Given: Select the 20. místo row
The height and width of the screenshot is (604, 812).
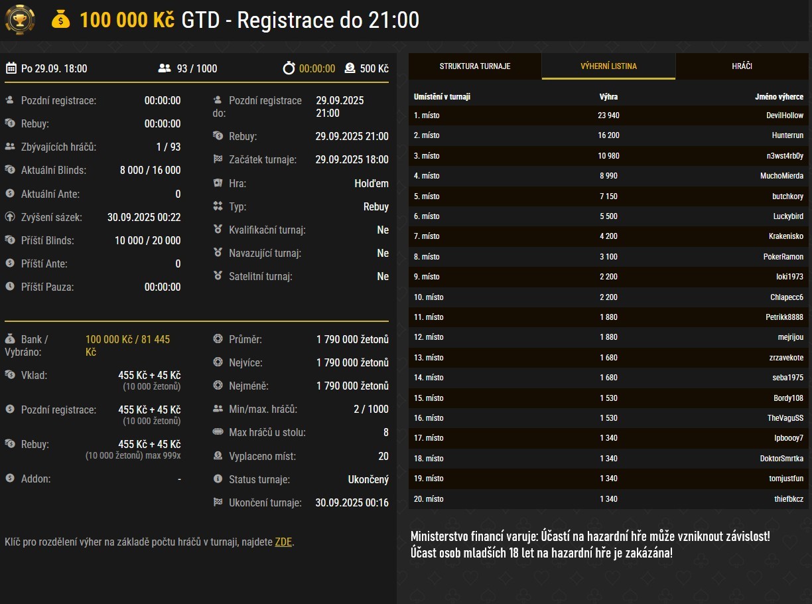Looking at the screenshot, I should pyautogui.click(x=608, y=499).
